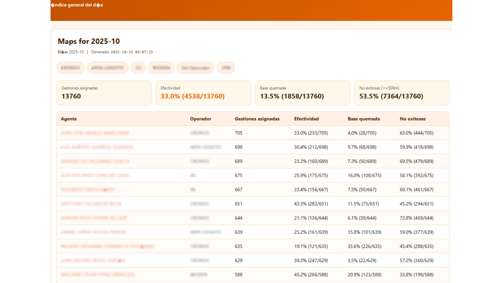Select the Base quemada summary card
Image resolution: width=503 pixels, height=283 pixels.
click(x=302, y=93)
